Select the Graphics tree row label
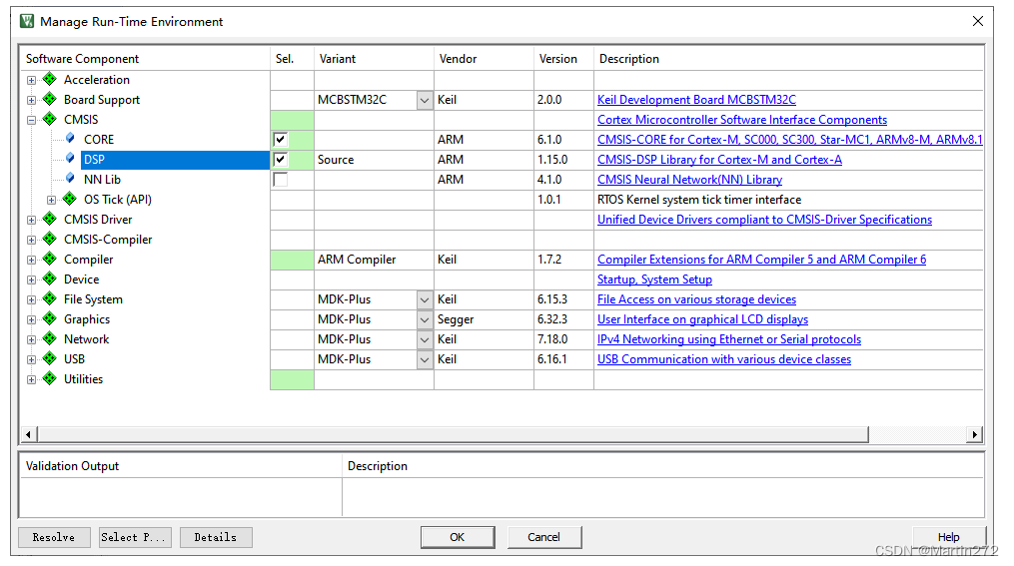This screenshot has height=566, width=1014. point(87,319)
